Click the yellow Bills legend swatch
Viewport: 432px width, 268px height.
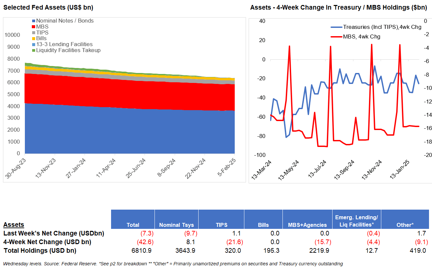point(33,39)
